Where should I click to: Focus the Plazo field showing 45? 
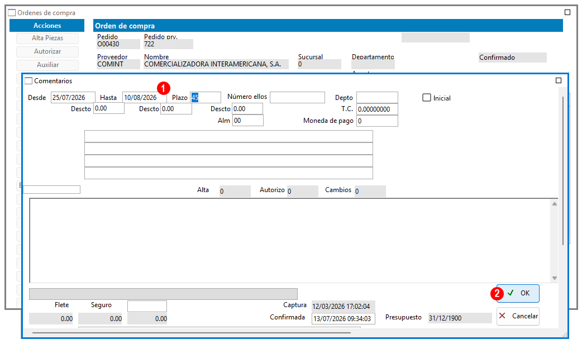click(x=205, y=98)
